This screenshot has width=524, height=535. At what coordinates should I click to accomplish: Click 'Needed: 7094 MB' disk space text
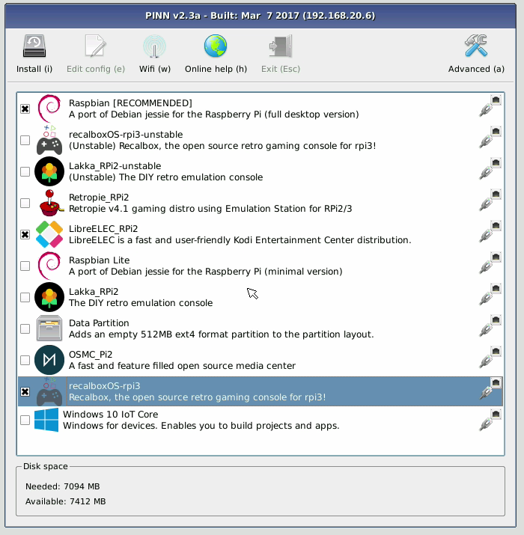click(62, 486)
